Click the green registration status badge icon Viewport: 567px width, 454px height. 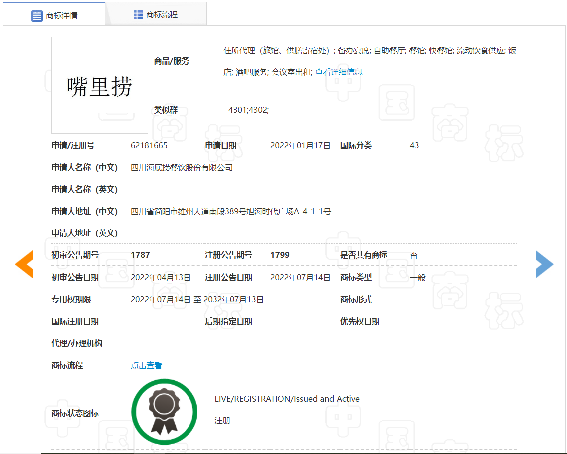click(x=164, y=412)
